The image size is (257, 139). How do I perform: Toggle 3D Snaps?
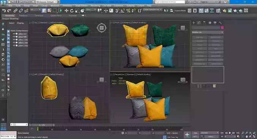point(117,11)
